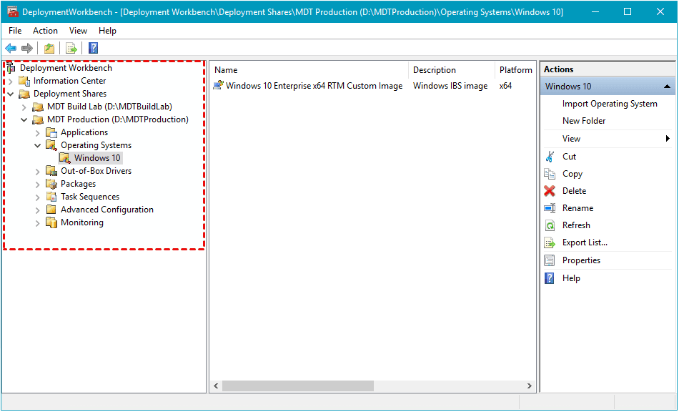The width and height of the screenshot is (679, 412).
Task: Click the Help icon in Actions pane
Action: pos(550,278)
